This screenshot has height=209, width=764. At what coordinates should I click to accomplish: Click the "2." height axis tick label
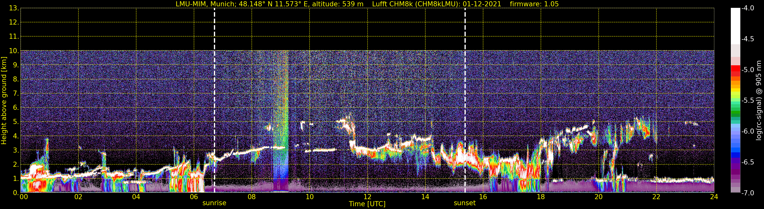(16, 164)
